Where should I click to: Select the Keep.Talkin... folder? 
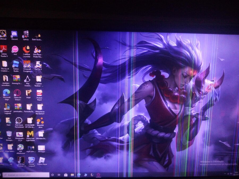(10, 148)
